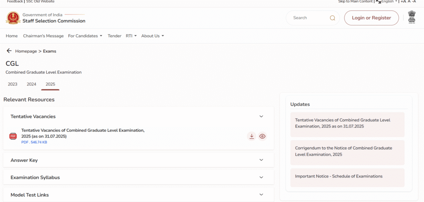This screenshot has height=202, width=424.
Task: Decrease font size with -A
Action: (414, 2)
